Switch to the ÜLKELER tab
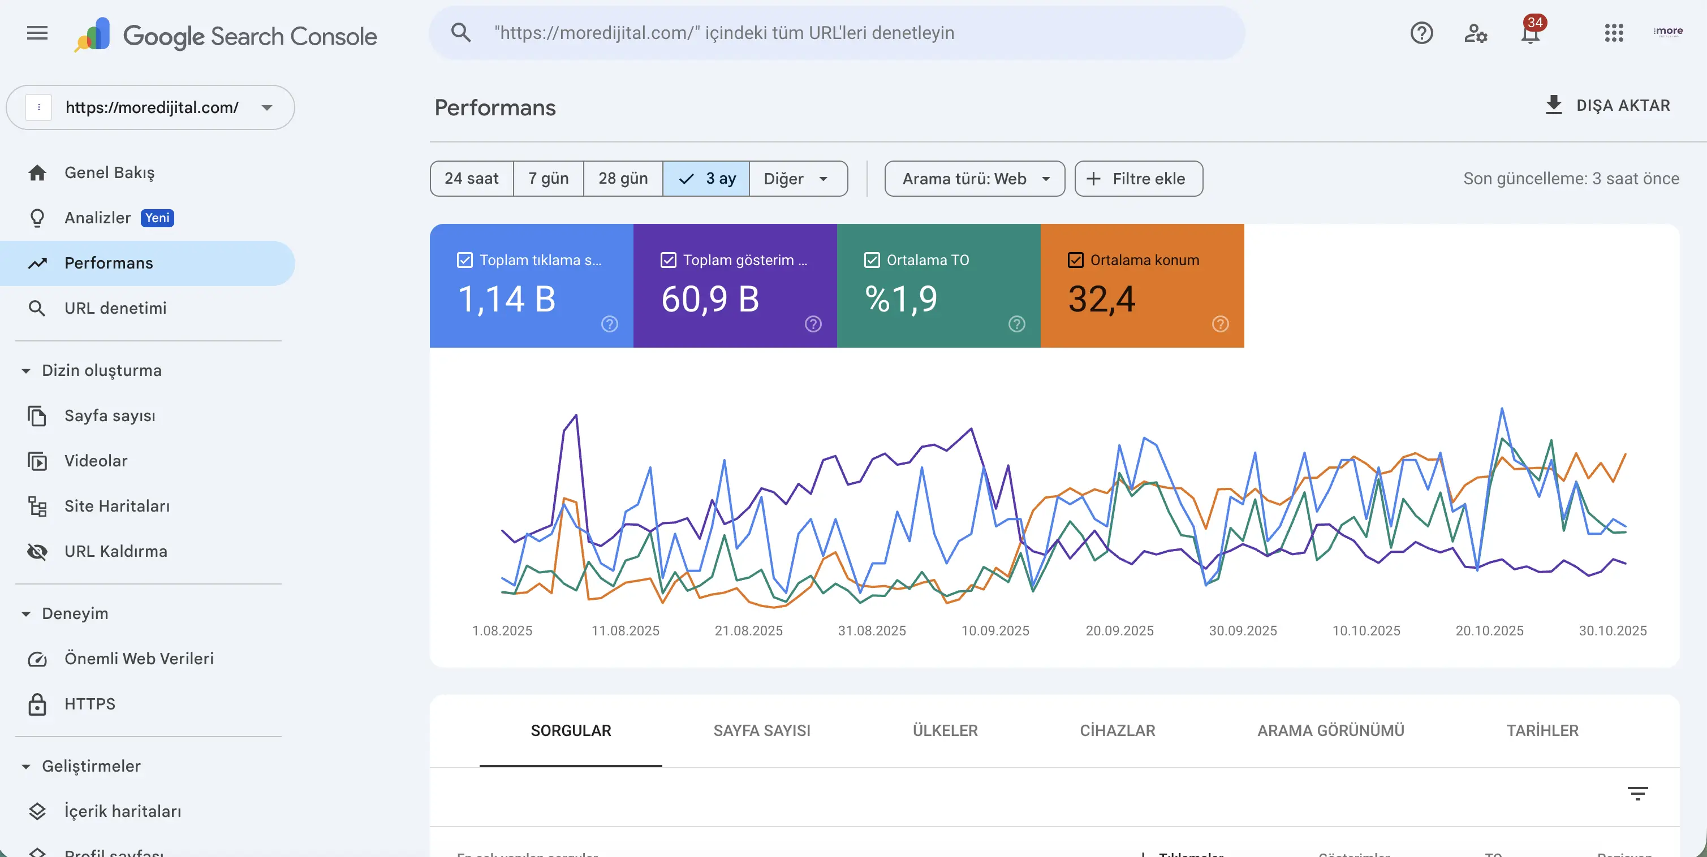Screen dimensions: 1707x857 click(x=945, y=730)
